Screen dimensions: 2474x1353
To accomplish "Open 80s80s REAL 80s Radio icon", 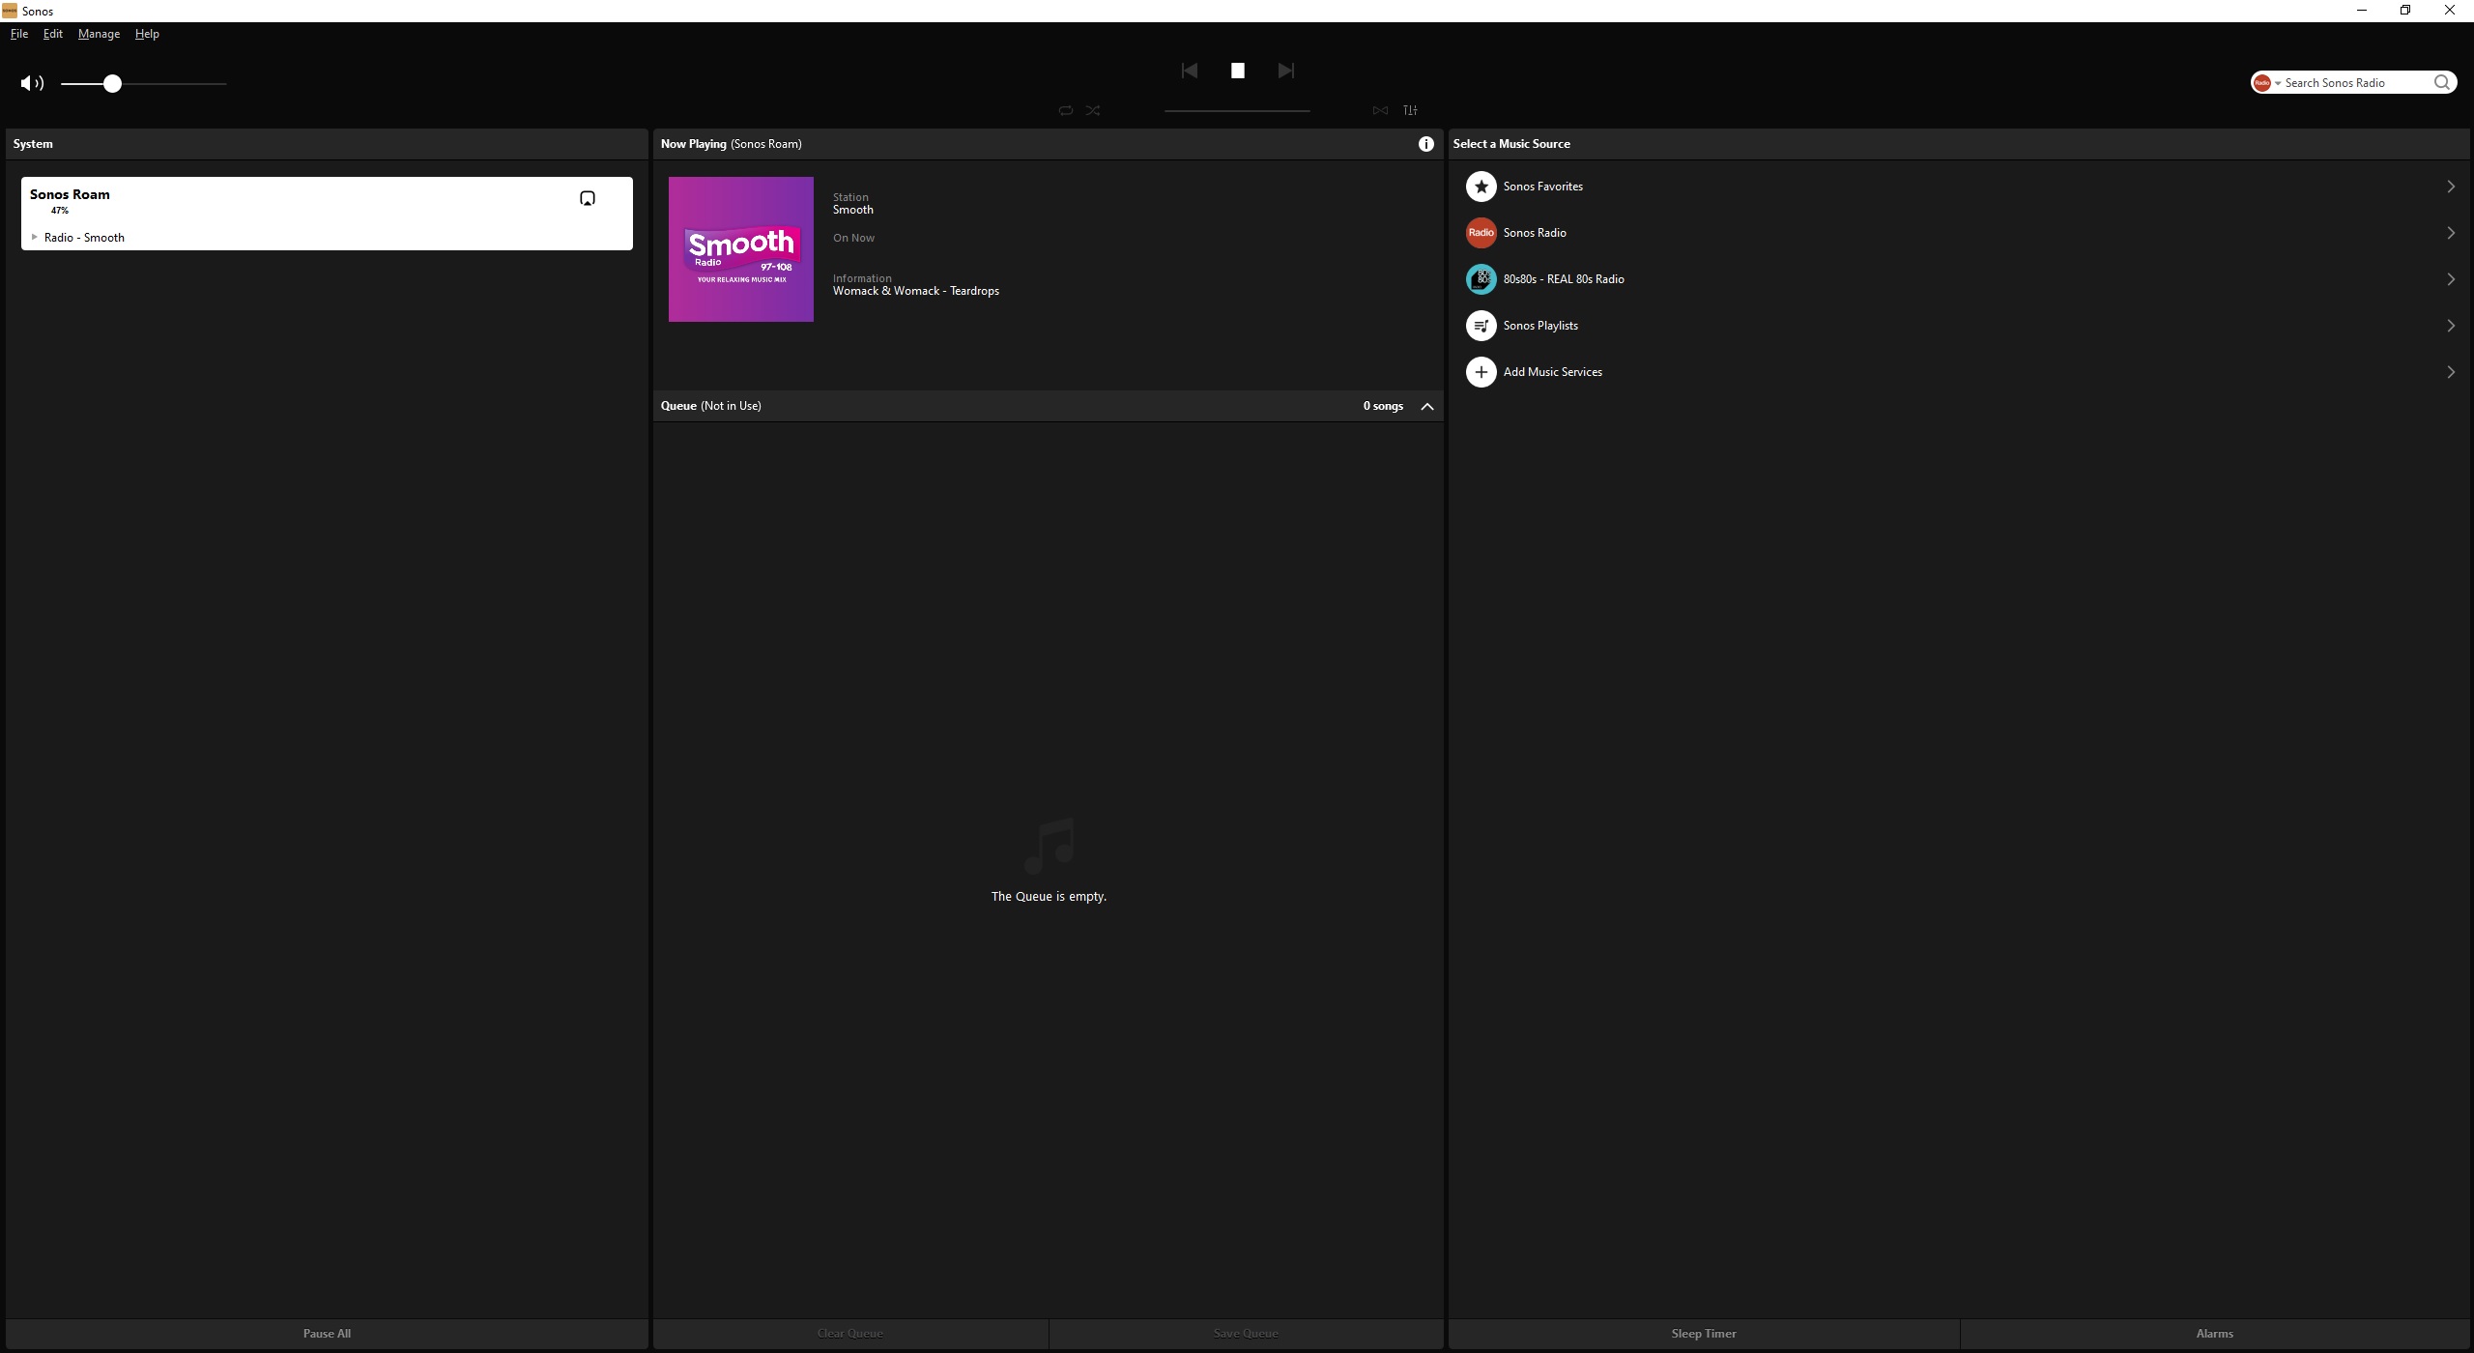I will click(1481, 279).
